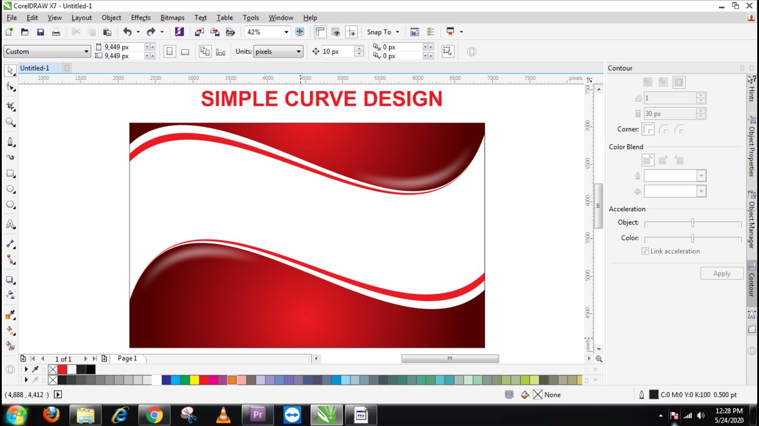Open the Units dropdown

click(298, 51)
